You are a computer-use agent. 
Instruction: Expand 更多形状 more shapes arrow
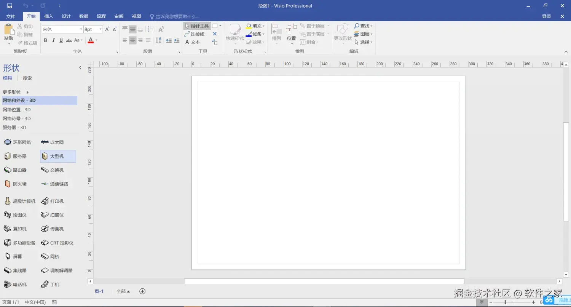coord(27,92)
